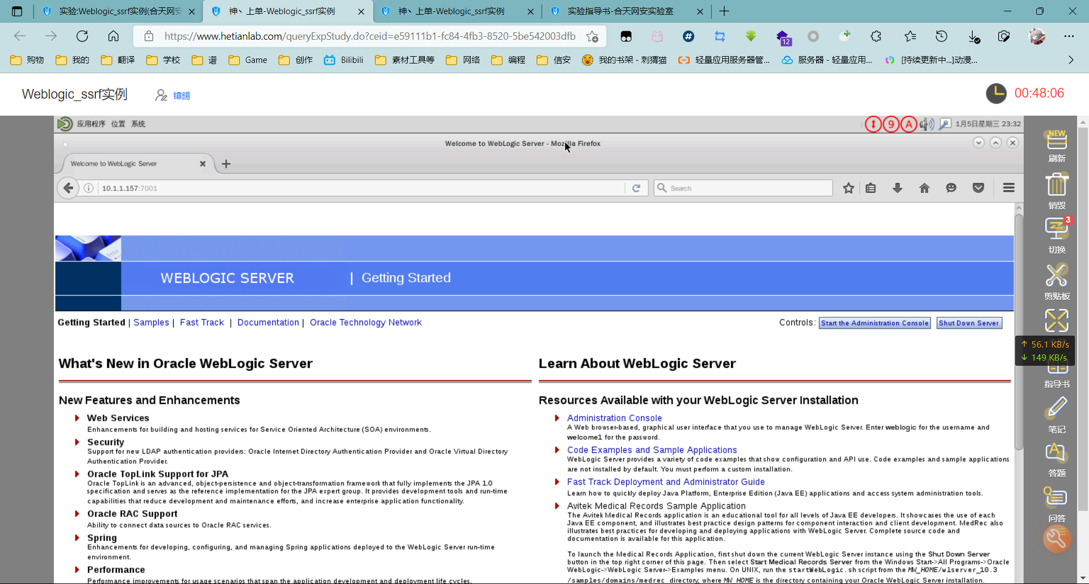
Task: Switch to first 实验:Weblogic_ssrf实例 tab
Action: pos(119,11)
